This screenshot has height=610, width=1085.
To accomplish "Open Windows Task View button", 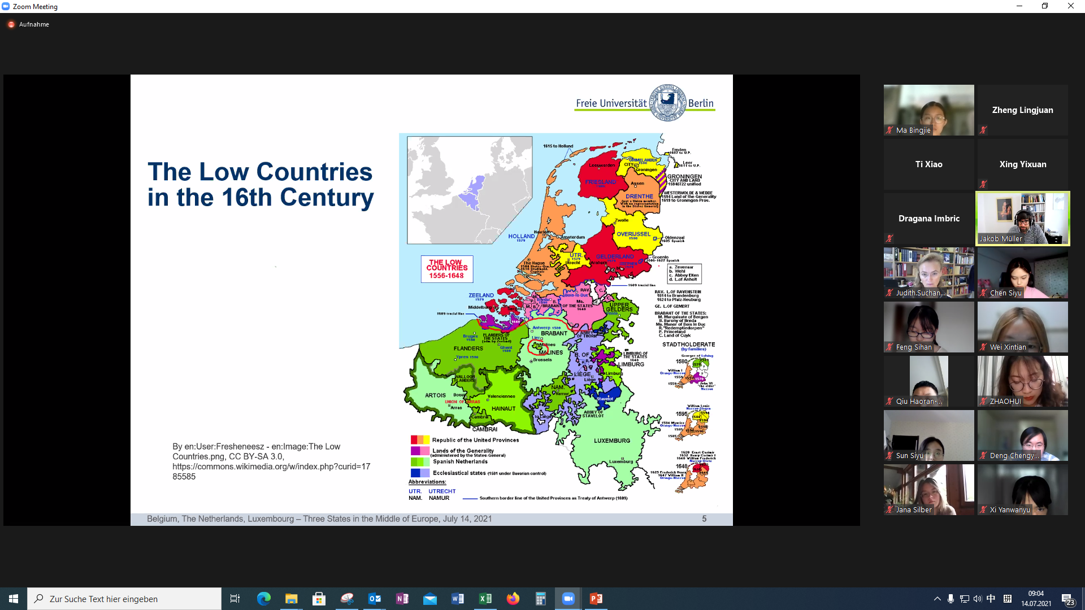I will (235, 599).
